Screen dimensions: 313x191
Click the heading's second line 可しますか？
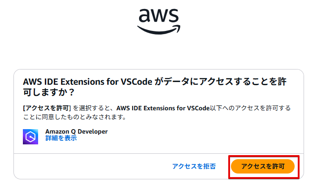[x=48, y=92]
